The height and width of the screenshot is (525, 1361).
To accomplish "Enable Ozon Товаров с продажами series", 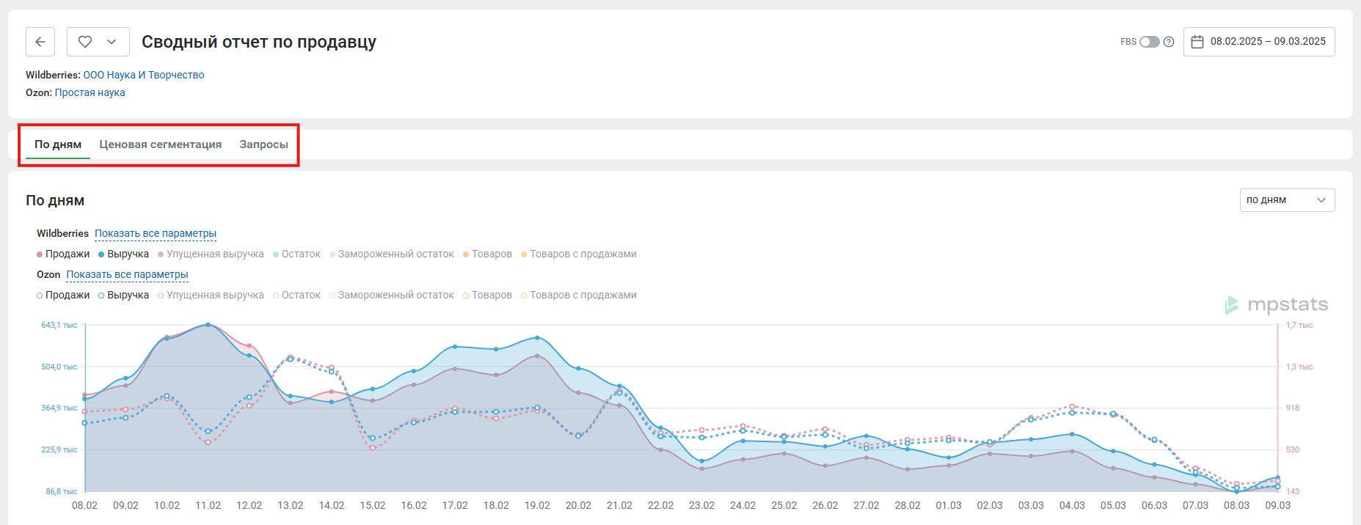I will [579, 295].
